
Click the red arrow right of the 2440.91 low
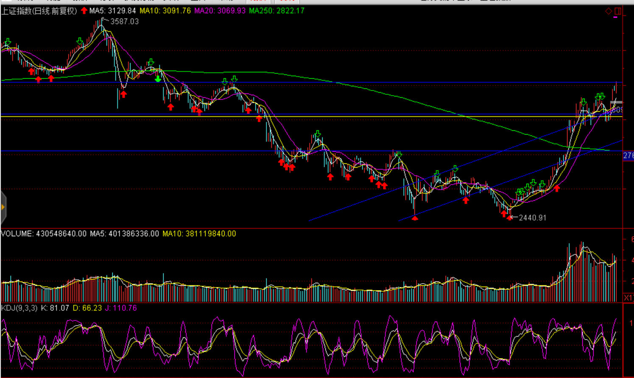pyautogui.click(x=557, y=188)
